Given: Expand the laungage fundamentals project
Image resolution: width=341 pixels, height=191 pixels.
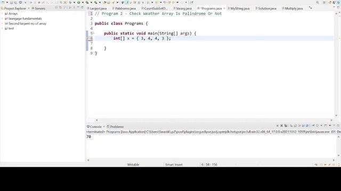Looking at the screenshot, I should [2, 19].
